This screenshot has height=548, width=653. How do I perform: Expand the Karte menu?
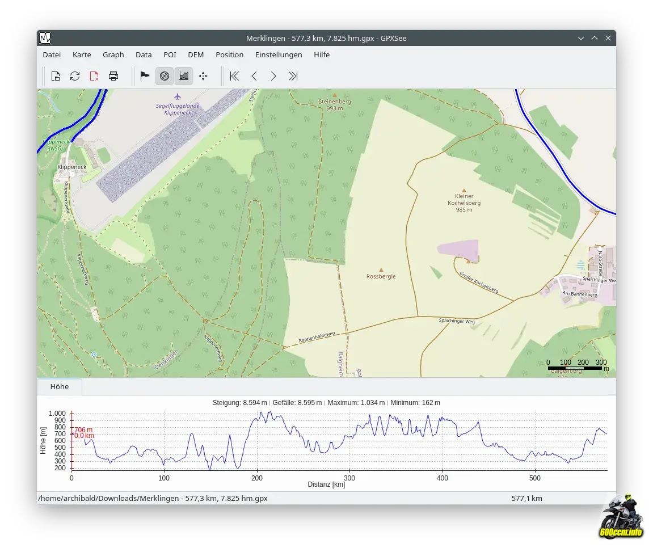(82, 55)
